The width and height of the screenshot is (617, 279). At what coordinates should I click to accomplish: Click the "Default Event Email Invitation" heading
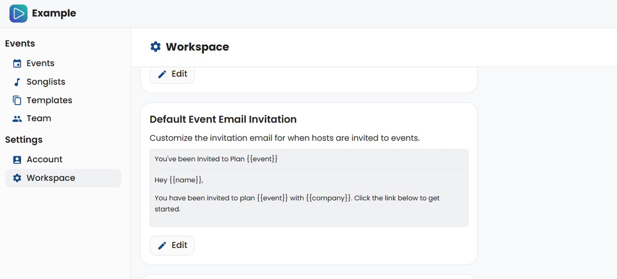223,119
